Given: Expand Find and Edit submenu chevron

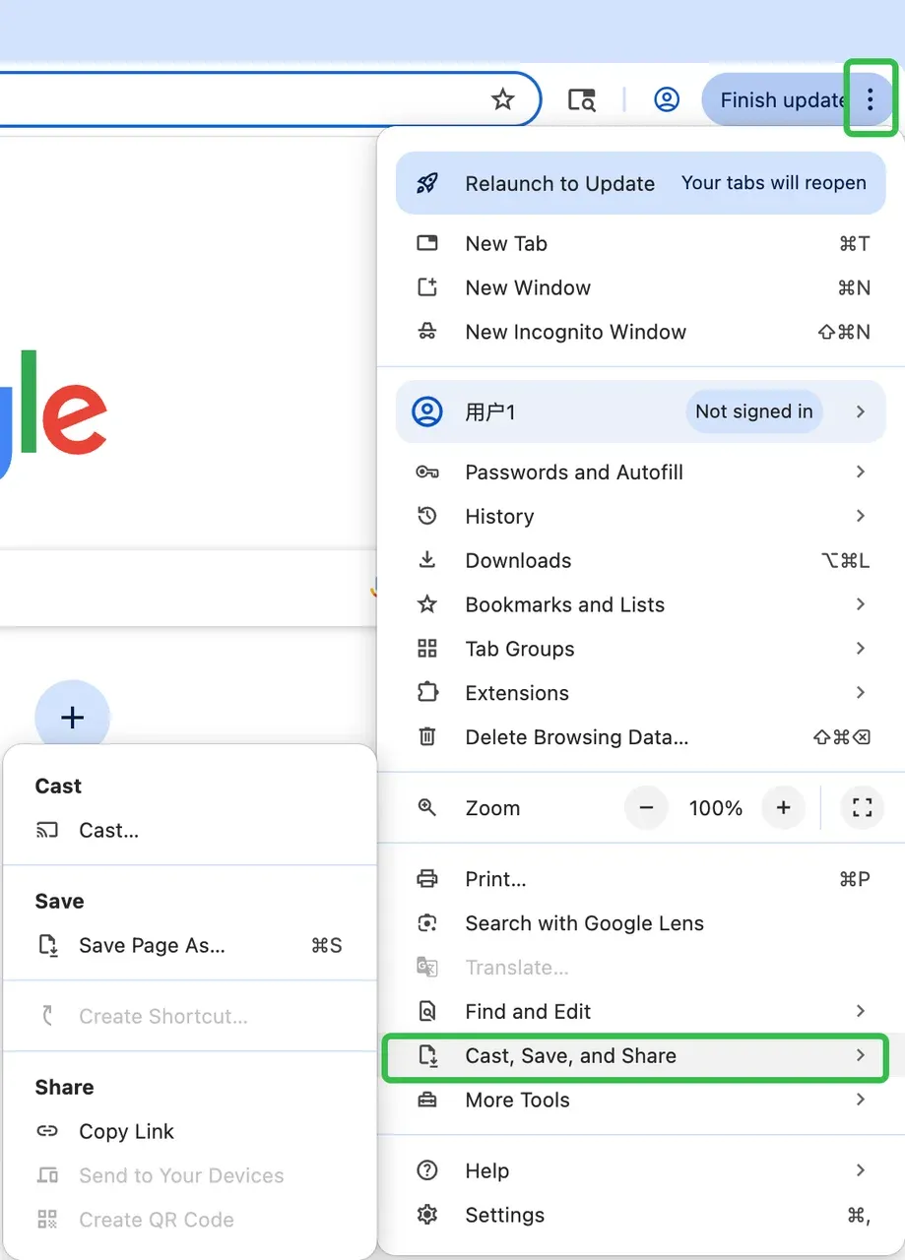Looking at the screenshot, I should pyautogui.click(x=861, y=1012).
